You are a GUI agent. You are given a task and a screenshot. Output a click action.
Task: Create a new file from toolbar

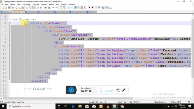pos(3,8)
